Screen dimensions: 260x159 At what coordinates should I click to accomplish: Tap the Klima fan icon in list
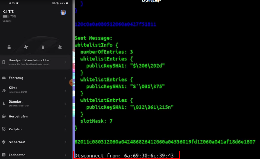tap(4, 90)
